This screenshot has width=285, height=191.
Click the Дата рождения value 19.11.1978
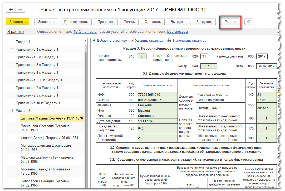[x=157, y=121]
